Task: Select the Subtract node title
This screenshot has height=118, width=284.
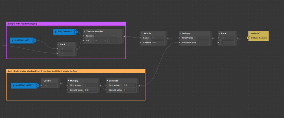Action: pos(113,81)
